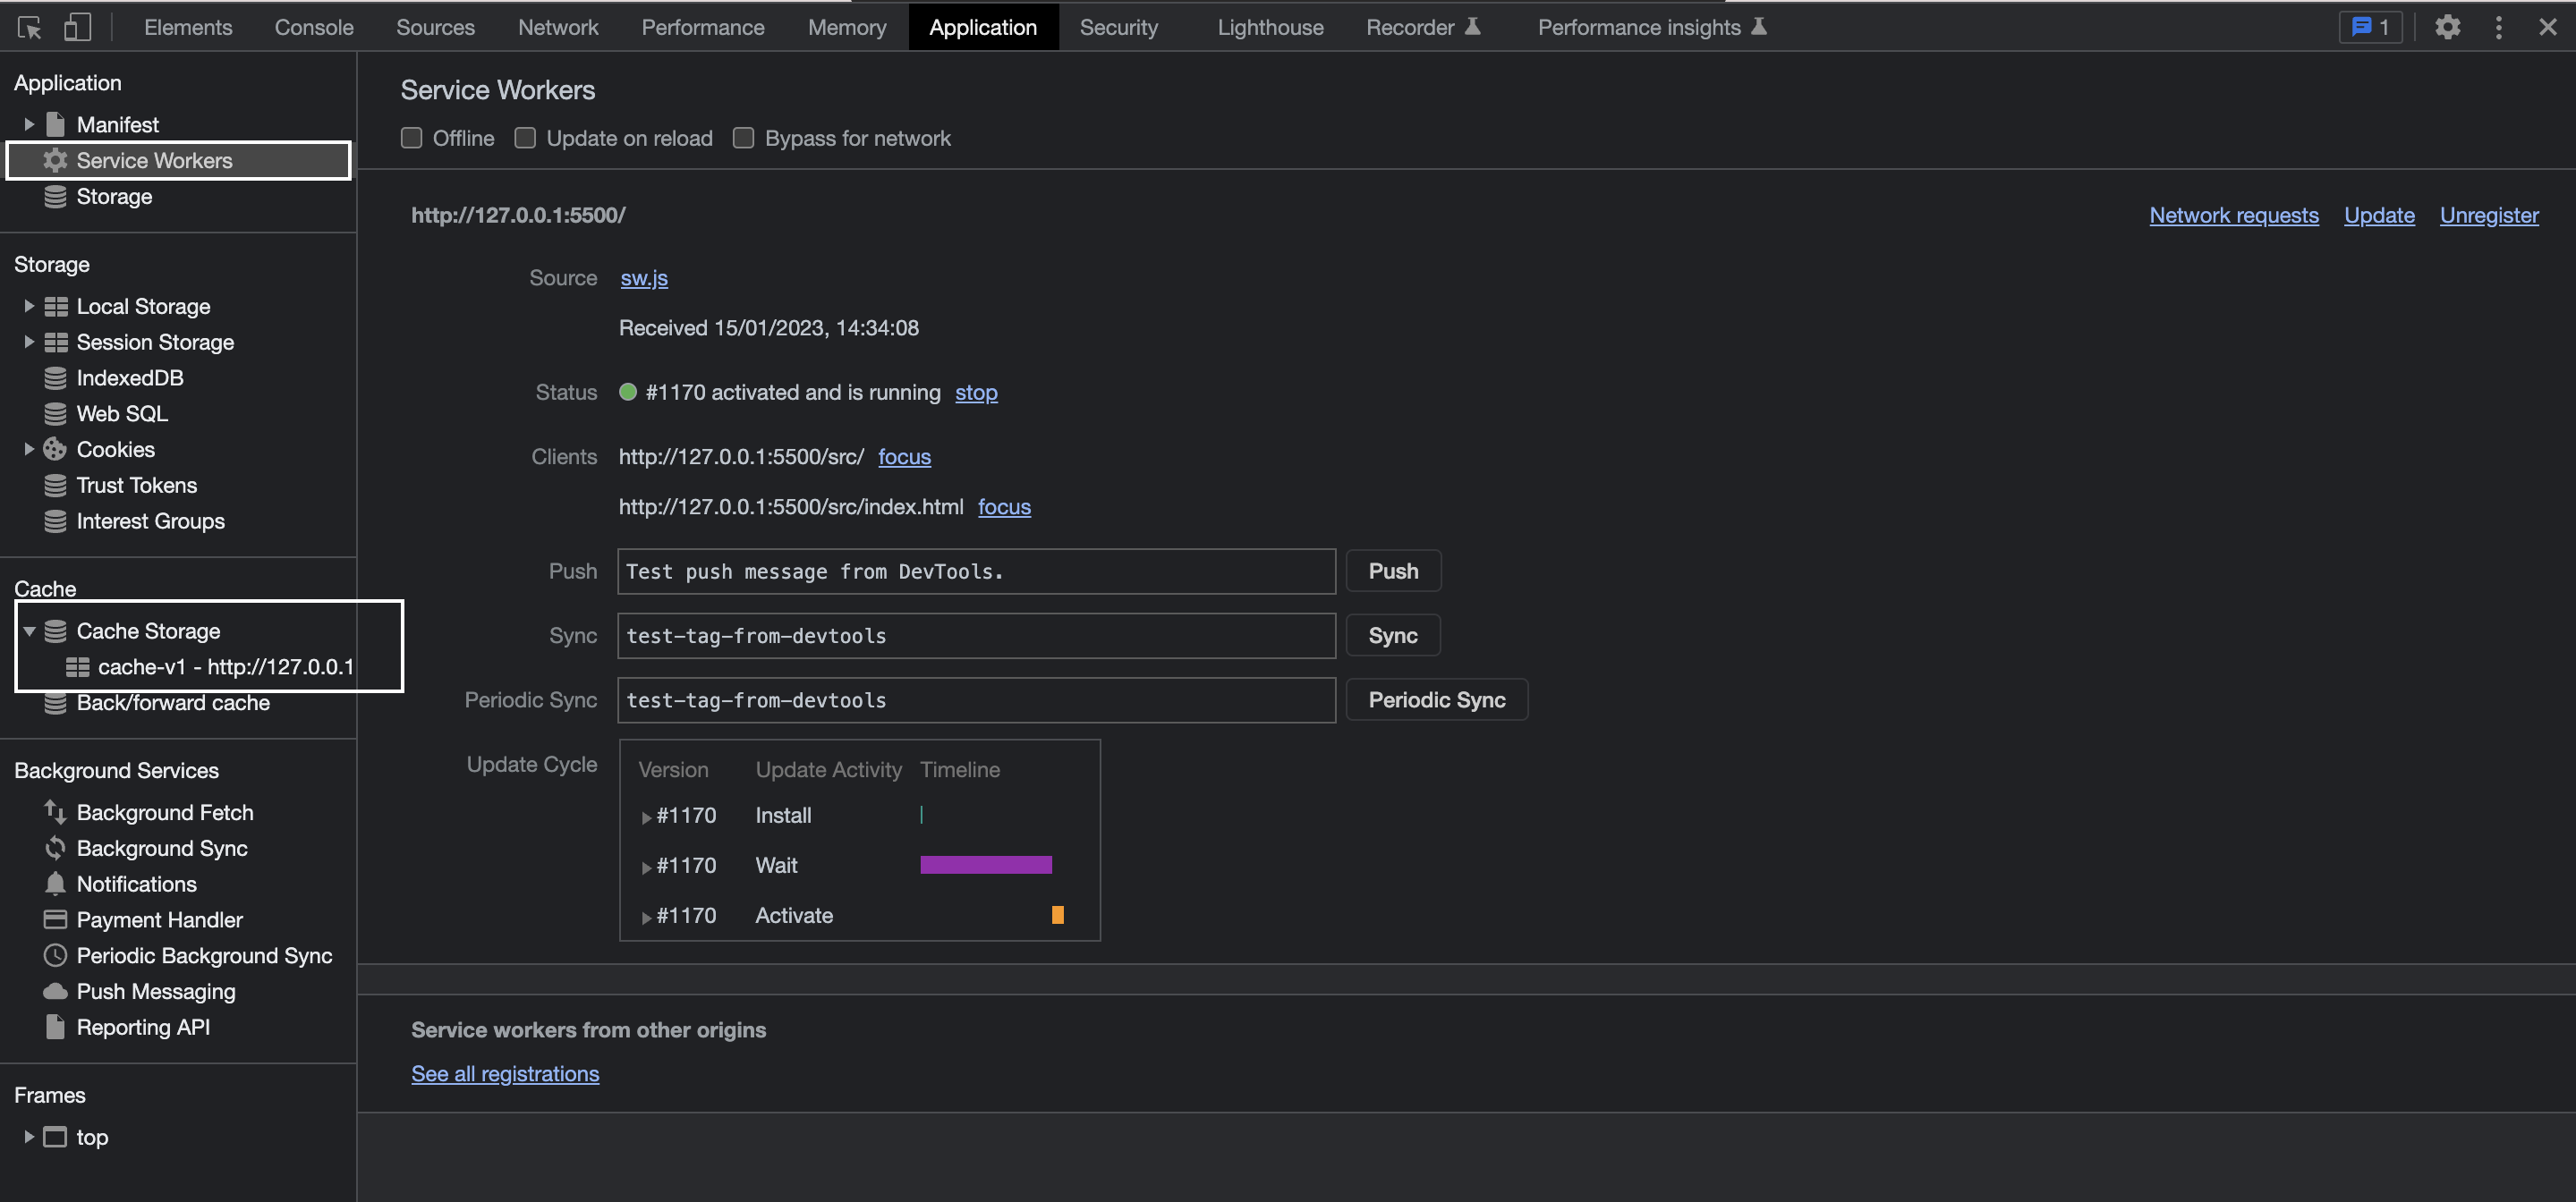Image resolution: width=2576 pixels, height=1202 pixels.
Task: Open DevTools settings gear icon
Action: pos(2447,27)
